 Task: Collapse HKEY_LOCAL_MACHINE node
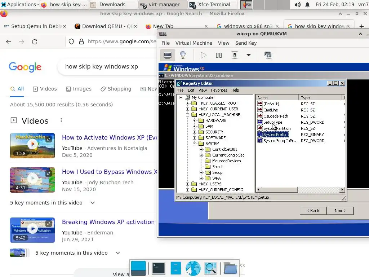click(x=187, y=115)
